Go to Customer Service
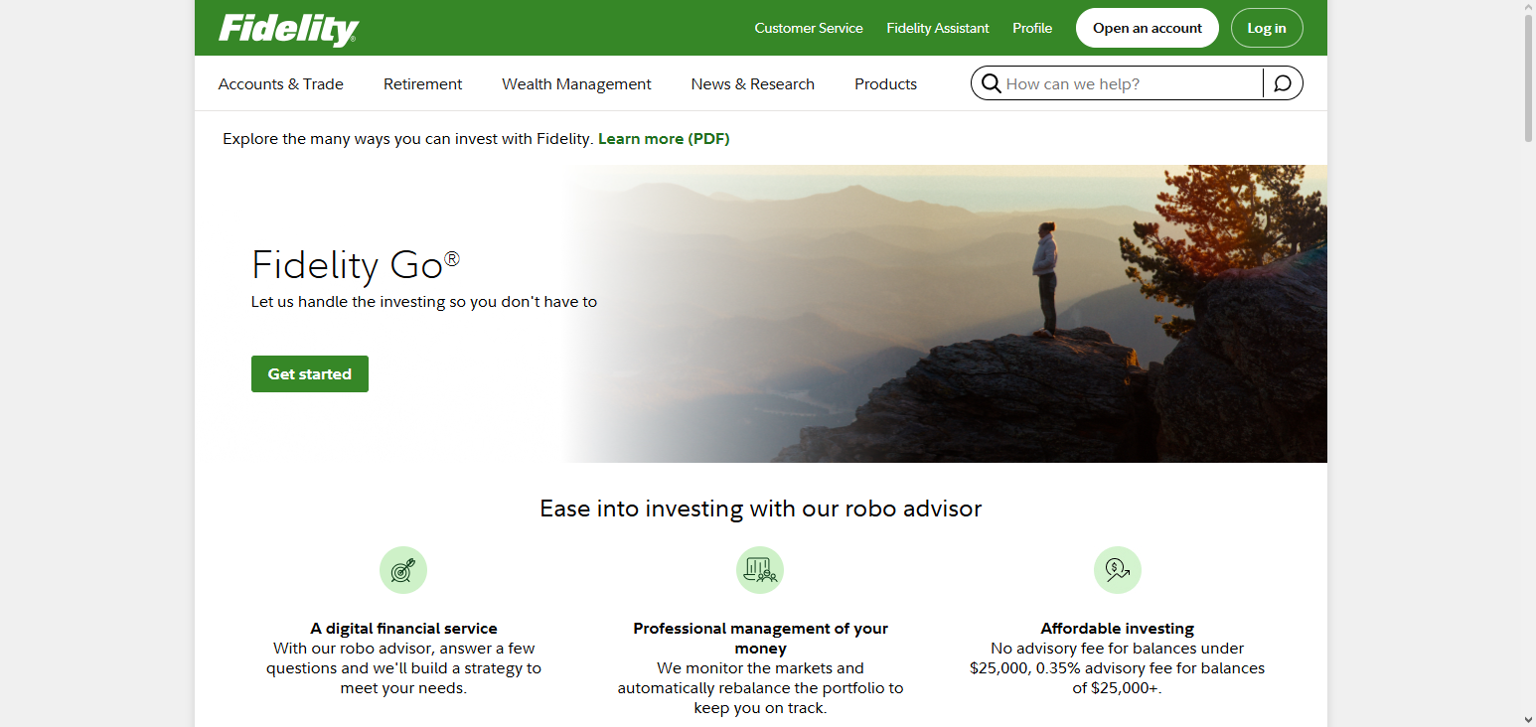Image resolution: width=1536 pixels, height=727 pixels. point(808,28)
